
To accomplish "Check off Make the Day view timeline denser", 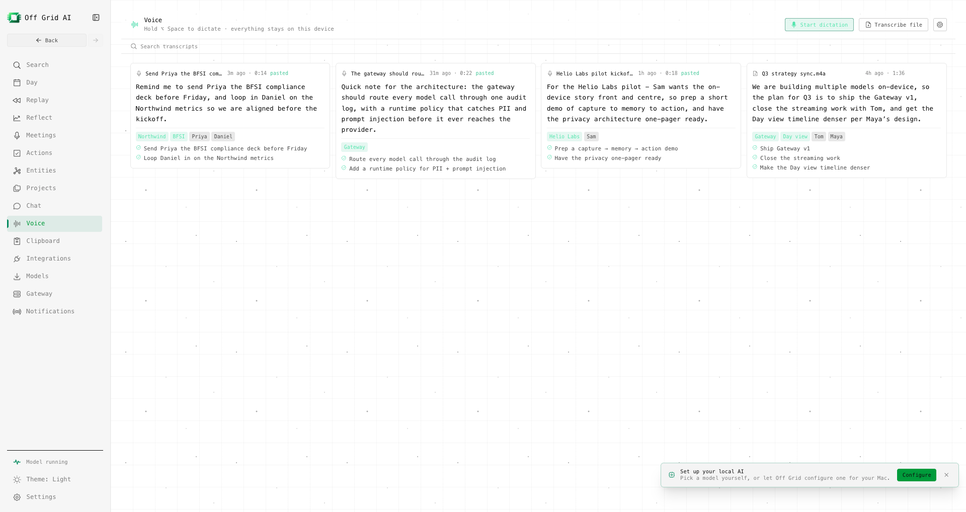I will pyautogui.click(x=755, y=167).
